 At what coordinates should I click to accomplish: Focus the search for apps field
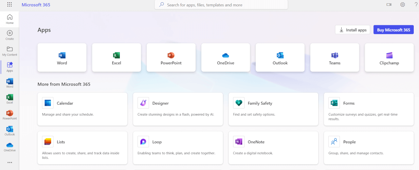(x=221, y=5)
